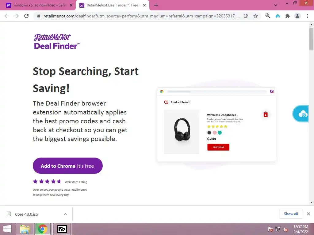The height and width of the screenshot is (235, 314).
Task: Click Add to Chrome it's free button
Action: click(68, 166)
